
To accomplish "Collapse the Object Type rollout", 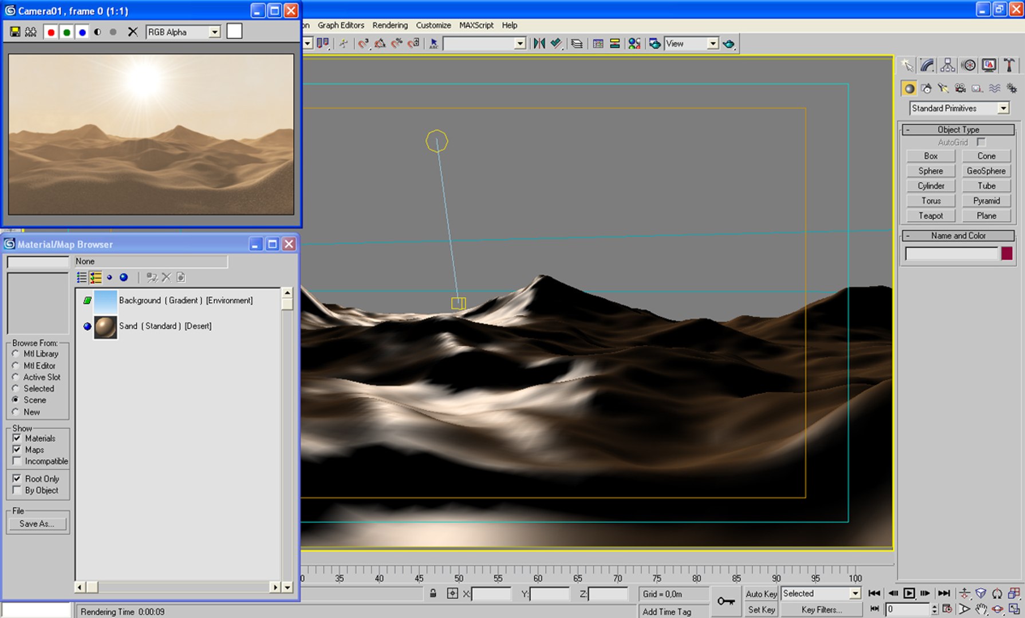I will pos(959,130).
